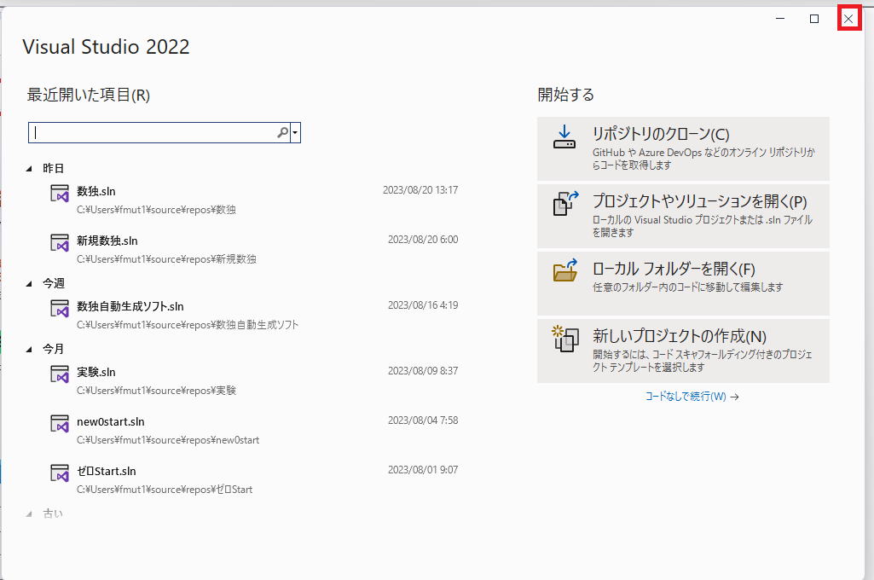This screenshot has height=580, width=874.
Task: Click the timestamp 2023/08/01 9:07
Action: tap(423, 470)
